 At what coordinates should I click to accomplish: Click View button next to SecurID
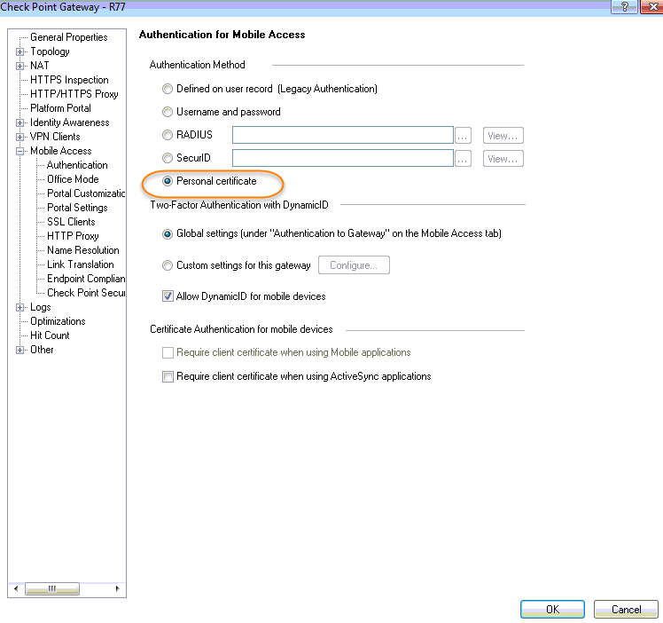click(503, 159)
